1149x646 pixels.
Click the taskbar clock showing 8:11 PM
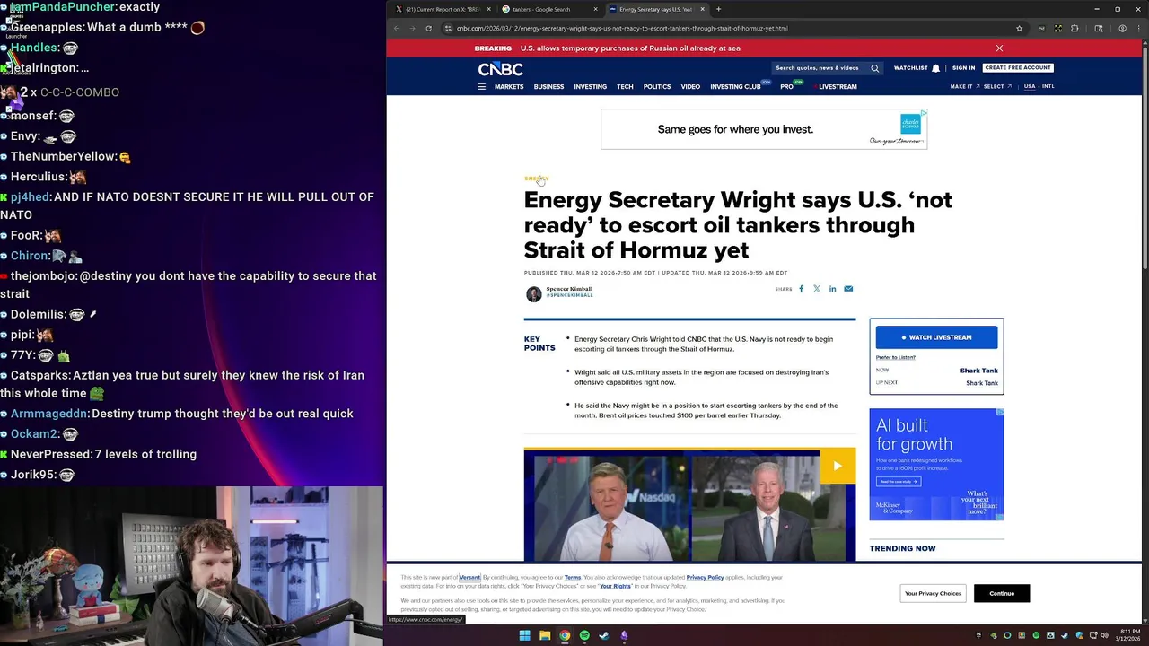1128,636
